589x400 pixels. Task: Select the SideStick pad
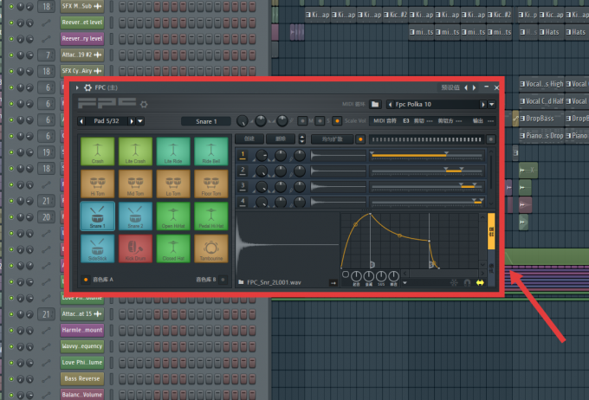point(97,248)
